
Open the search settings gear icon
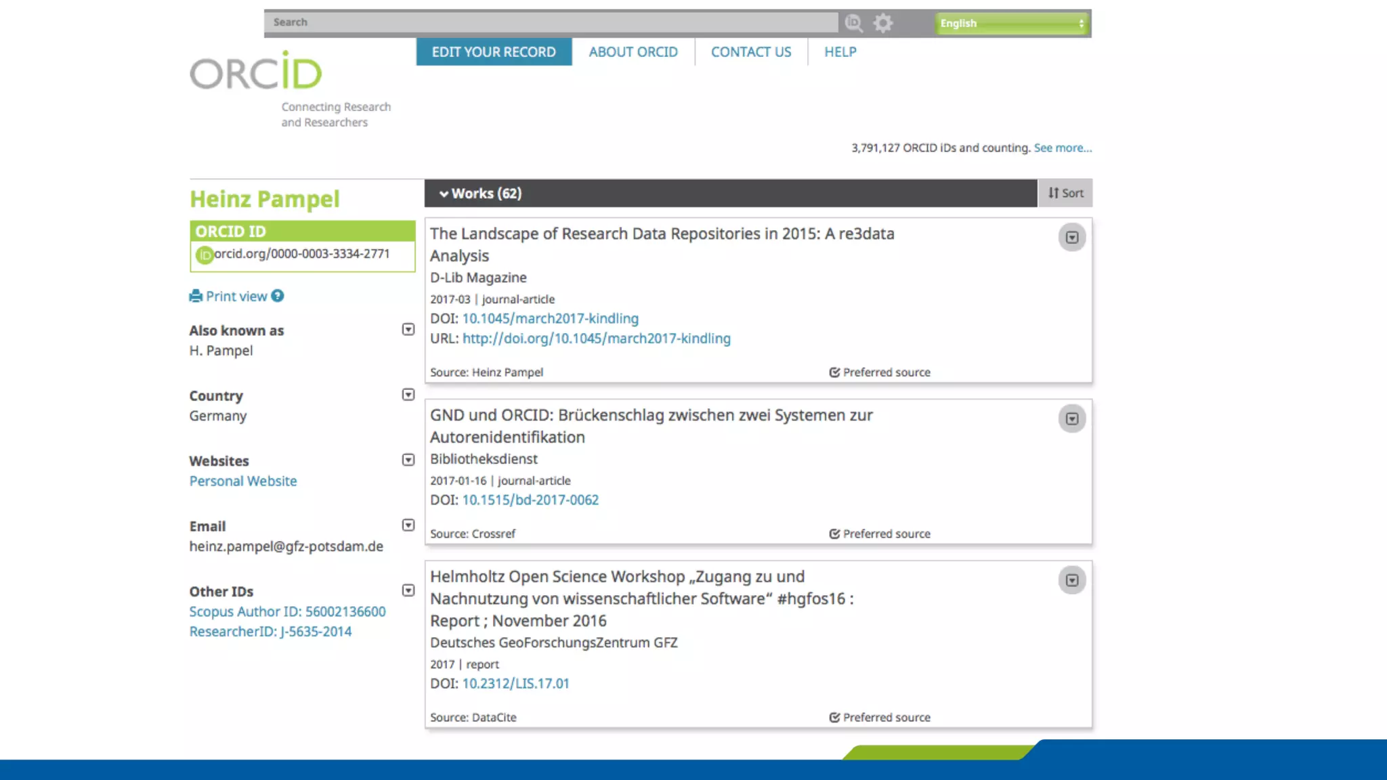[882, 23]
